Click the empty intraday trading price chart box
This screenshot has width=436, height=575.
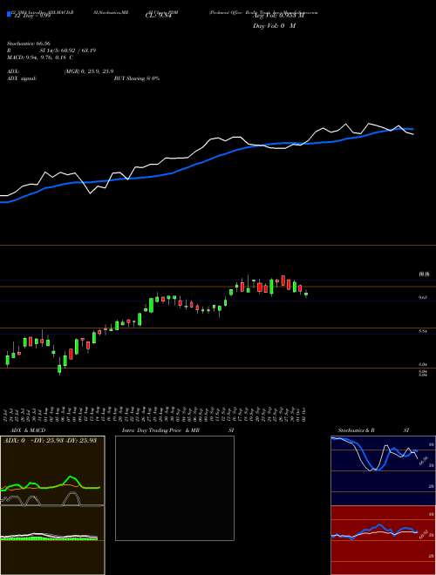click(174, 488)
